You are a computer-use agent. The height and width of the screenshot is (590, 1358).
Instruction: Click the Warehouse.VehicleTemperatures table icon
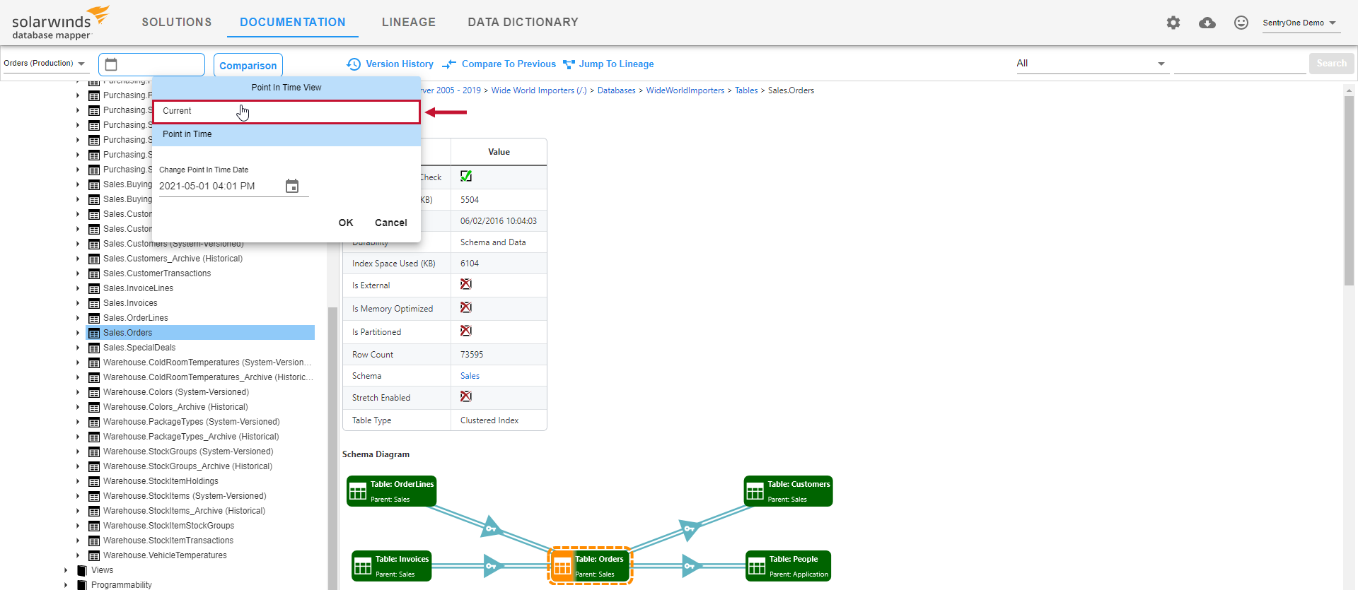click(x=94, y=555)
